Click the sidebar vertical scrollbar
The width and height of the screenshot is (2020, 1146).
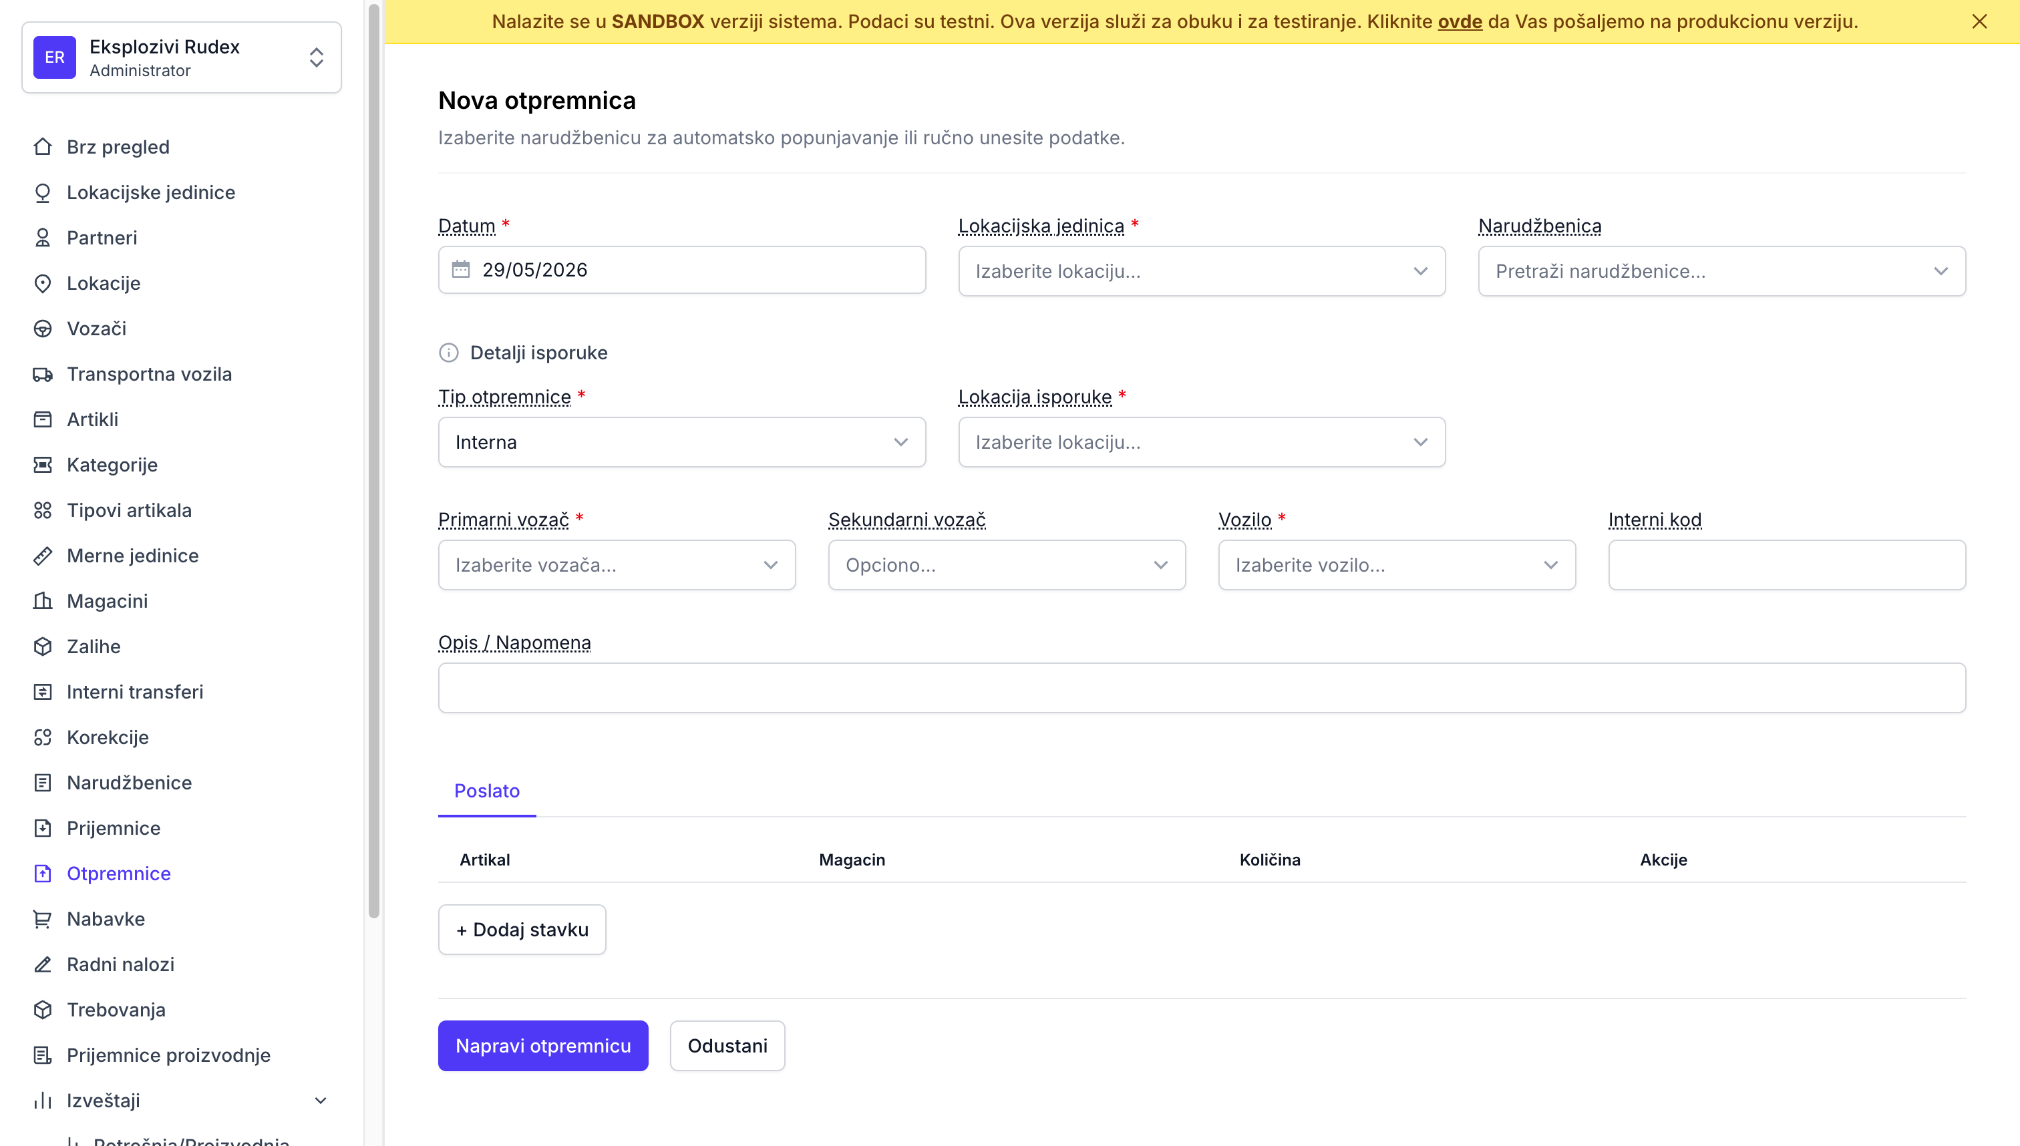(x=374, y=460)
